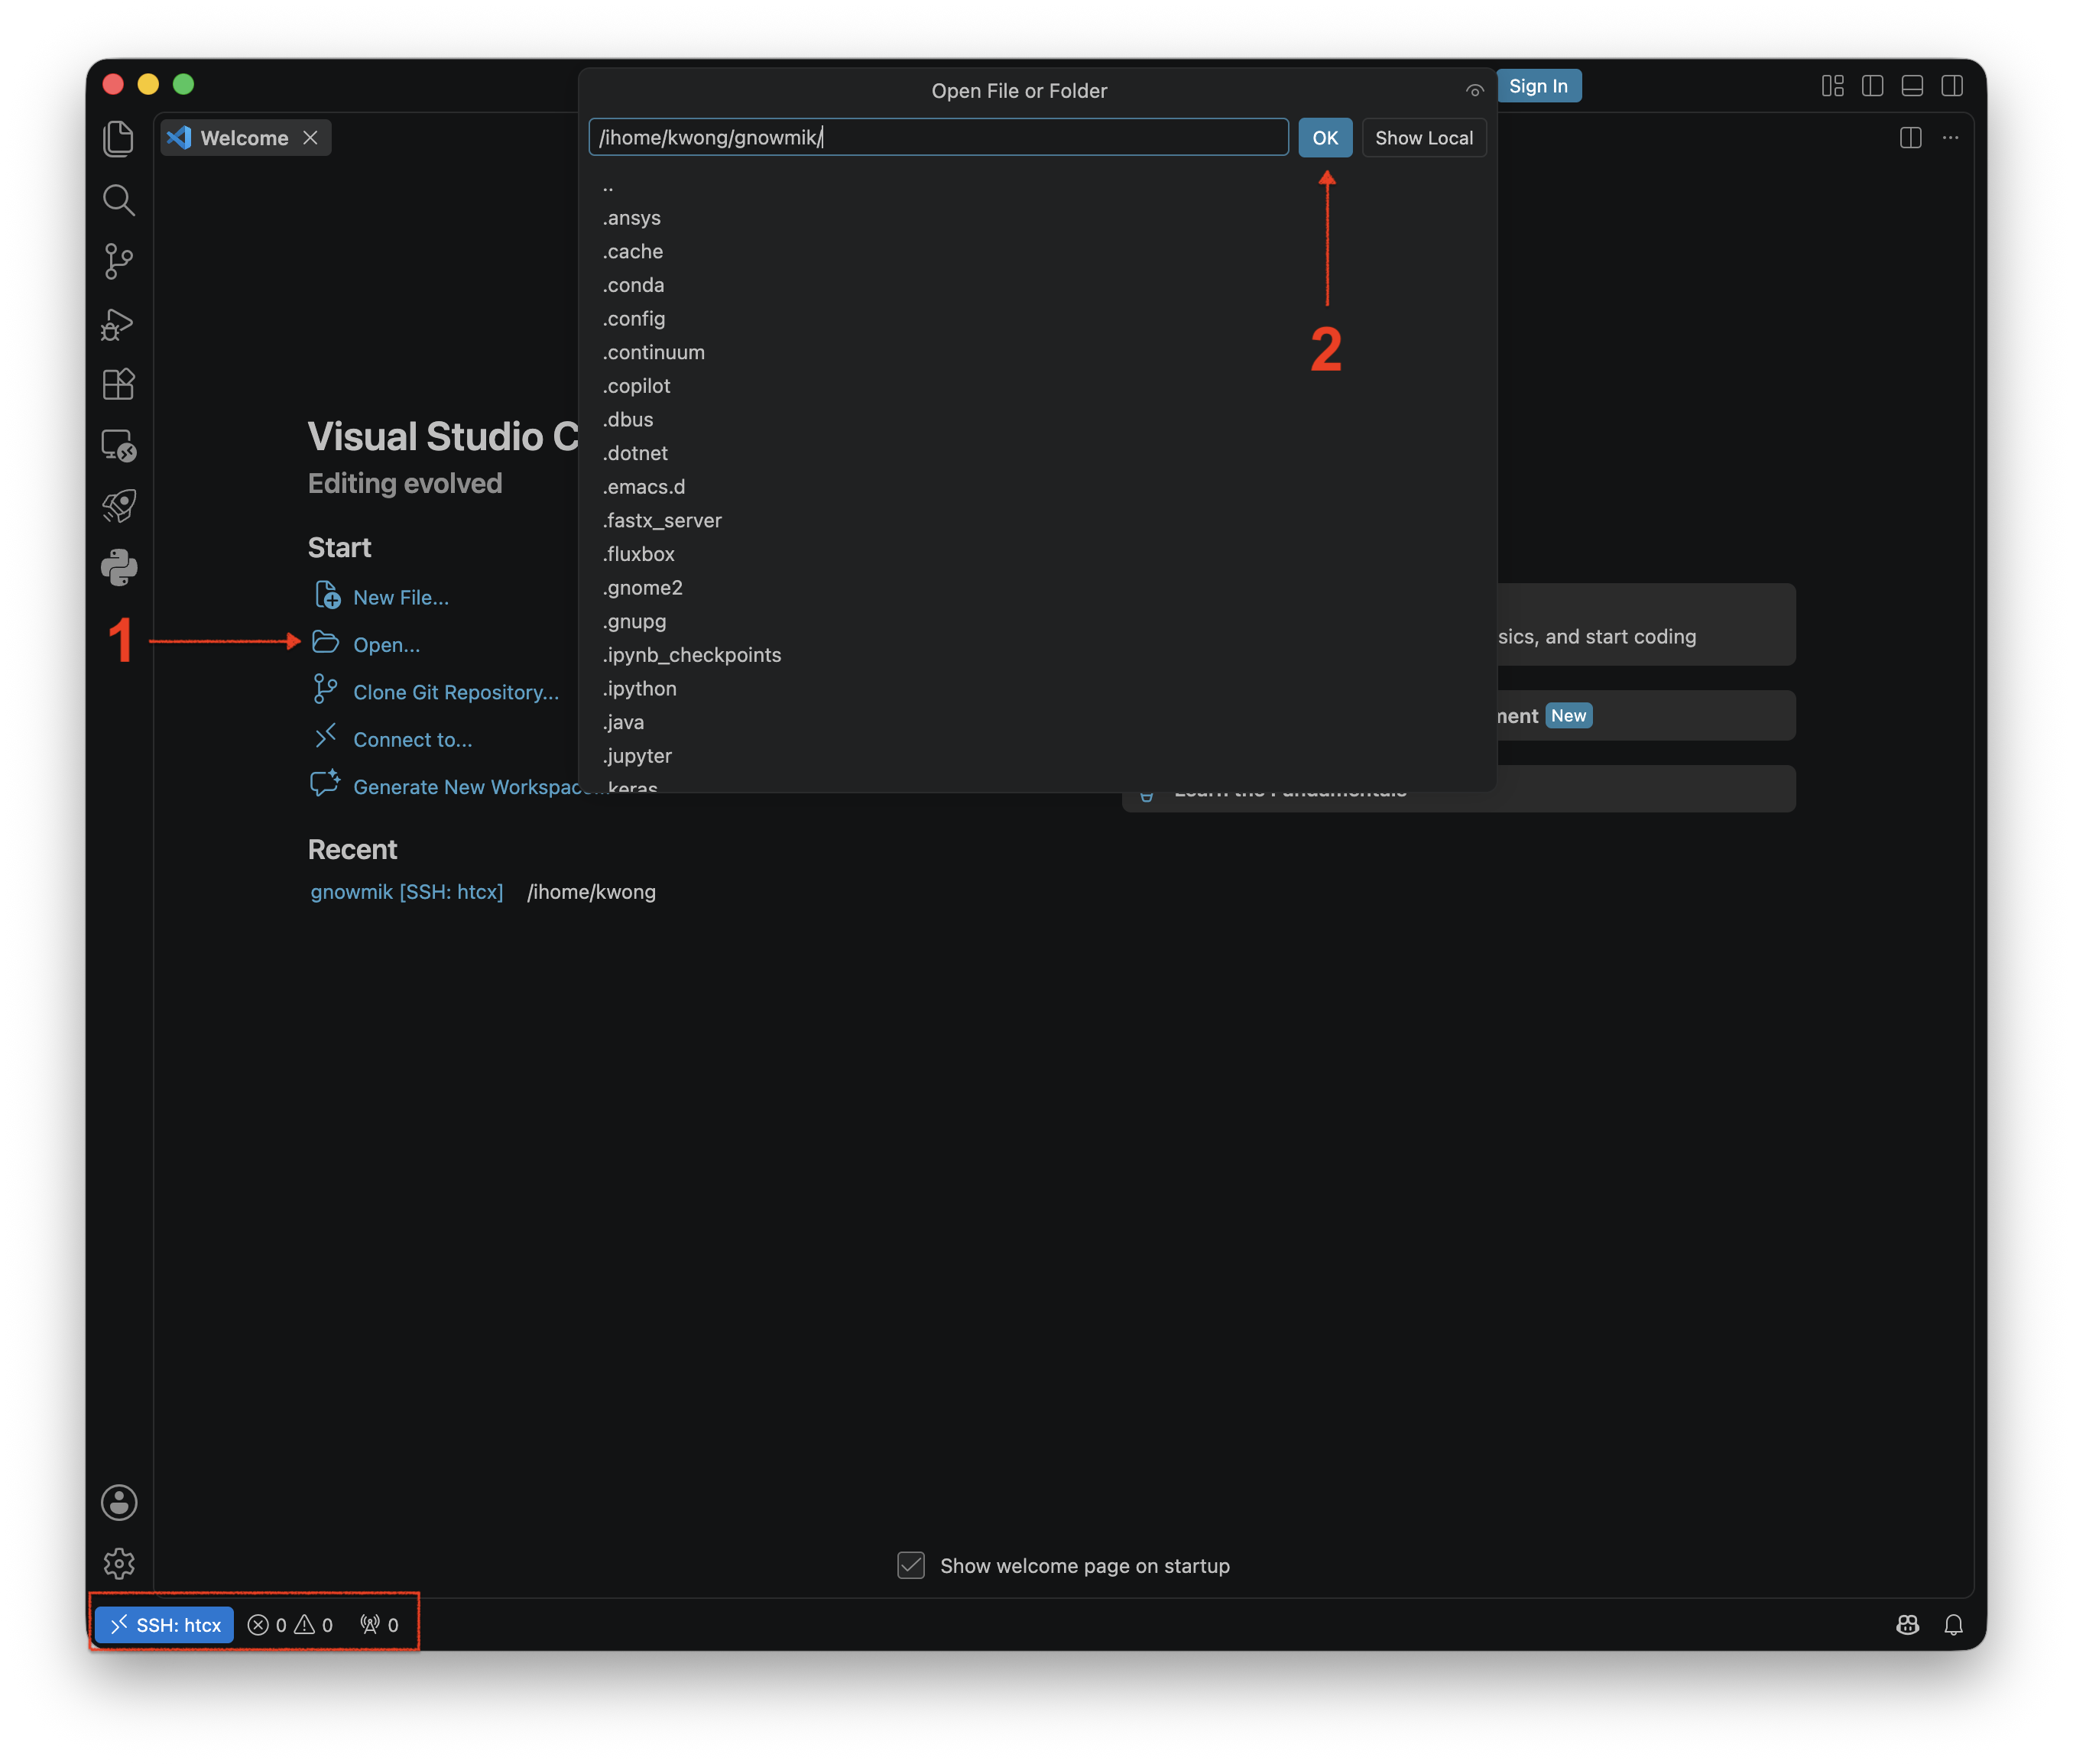2073x1764 pixels.
Task: Select the '..' parent folder entry
Action: coord(1037,185)
